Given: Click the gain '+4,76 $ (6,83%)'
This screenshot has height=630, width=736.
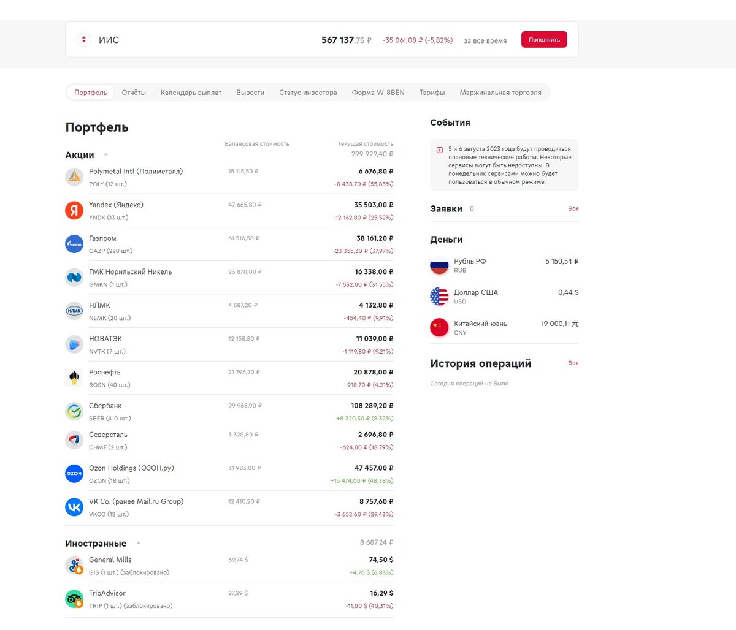Looking at the screenshot, I should tap(372, 572).
